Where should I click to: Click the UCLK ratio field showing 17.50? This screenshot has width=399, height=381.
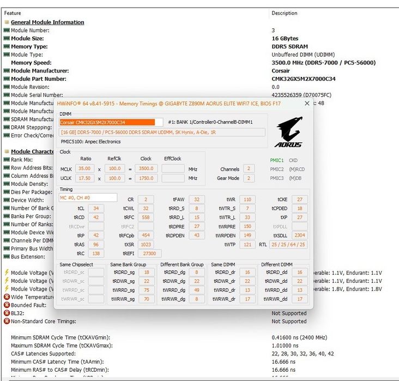pyautogui.click(x=84, y=178)
